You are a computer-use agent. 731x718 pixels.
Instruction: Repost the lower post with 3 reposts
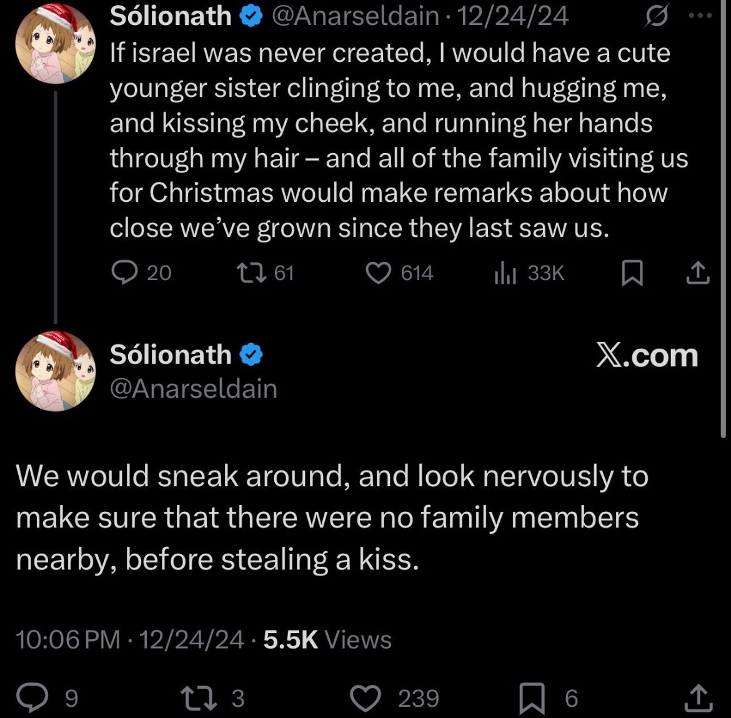pos(196,697)
